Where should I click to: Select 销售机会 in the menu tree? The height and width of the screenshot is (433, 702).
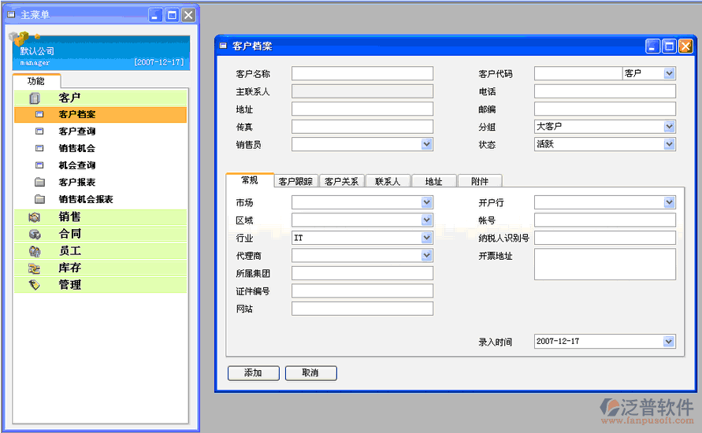(x=76, y=149)
